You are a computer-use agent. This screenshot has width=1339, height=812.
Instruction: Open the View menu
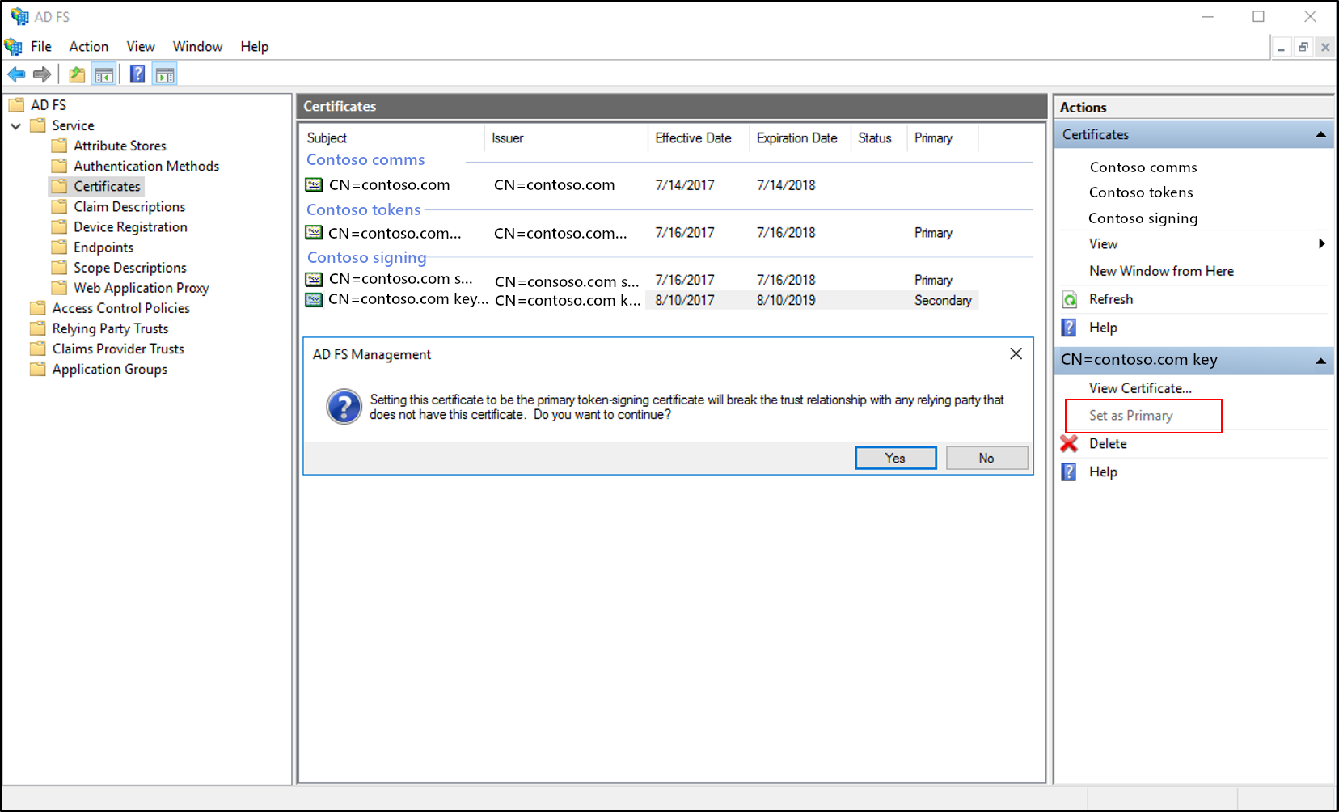(141, 47)
